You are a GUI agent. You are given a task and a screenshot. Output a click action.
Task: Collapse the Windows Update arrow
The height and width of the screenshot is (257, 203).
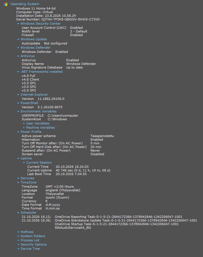[18, 39]
